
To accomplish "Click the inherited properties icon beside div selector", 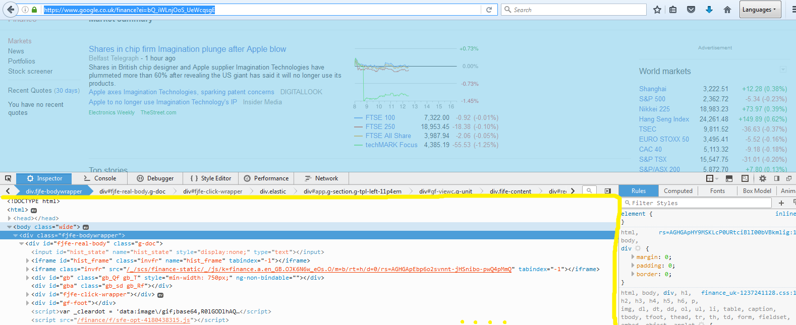I will coord(638,248).
